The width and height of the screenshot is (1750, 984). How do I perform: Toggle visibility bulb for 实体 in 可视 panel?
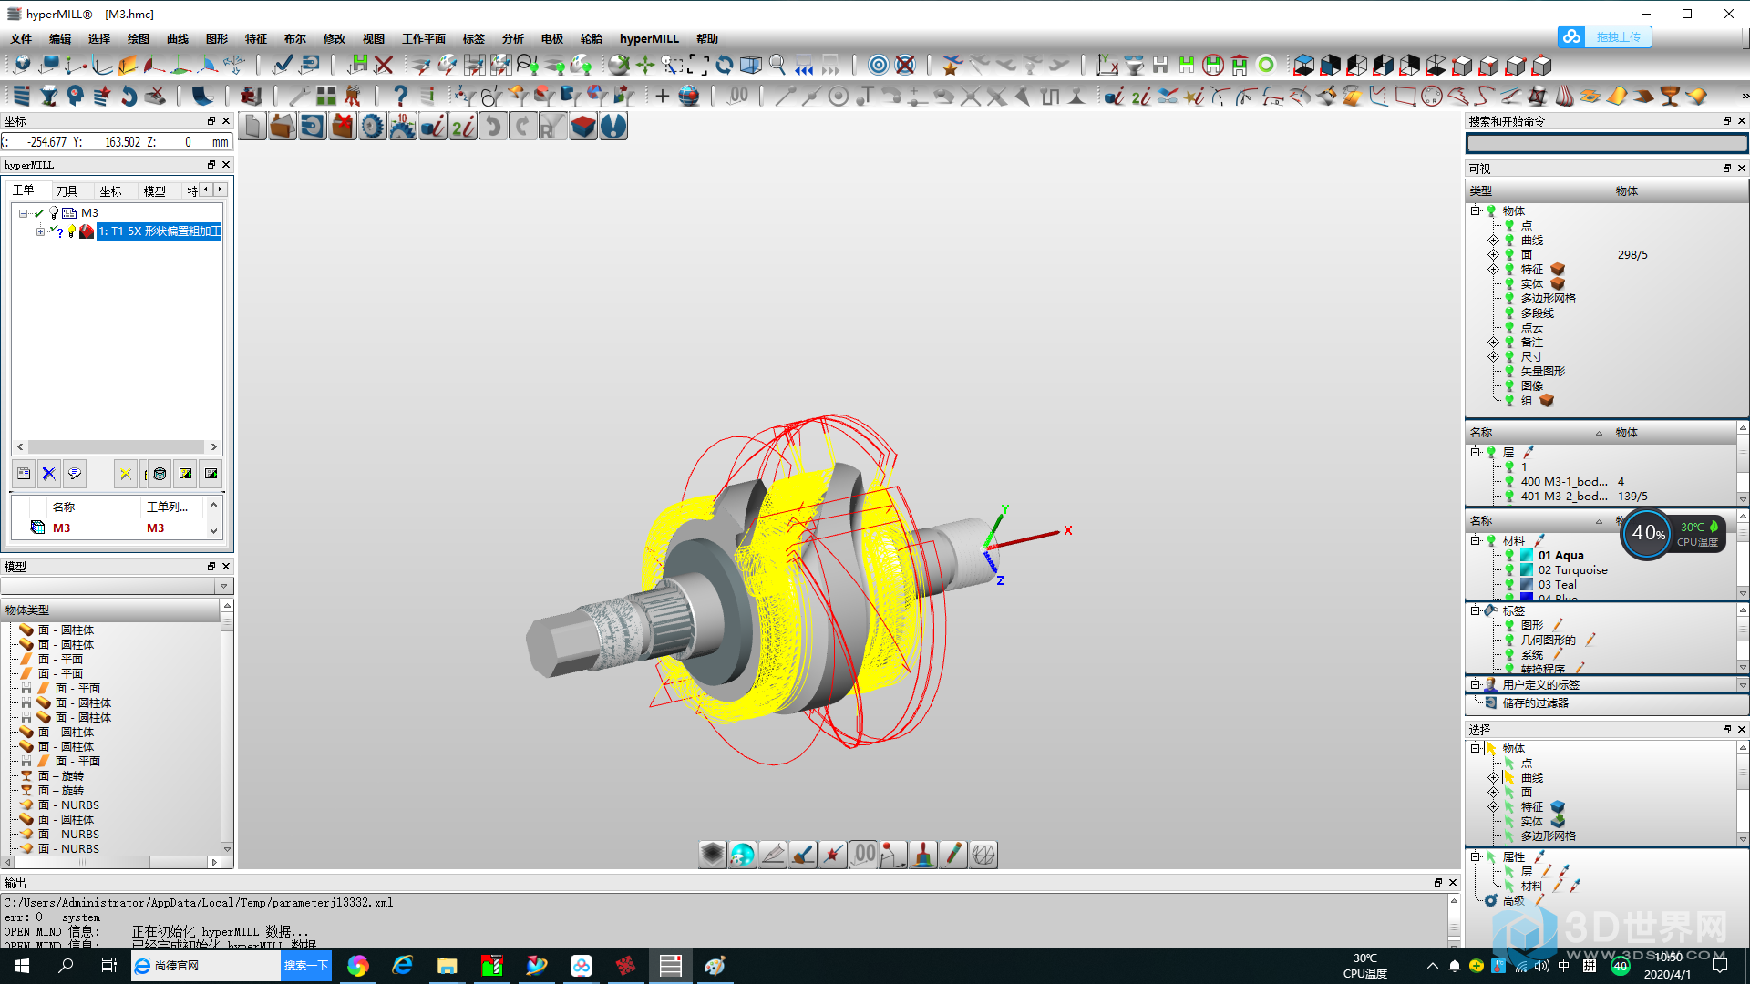coord(1509,284)
